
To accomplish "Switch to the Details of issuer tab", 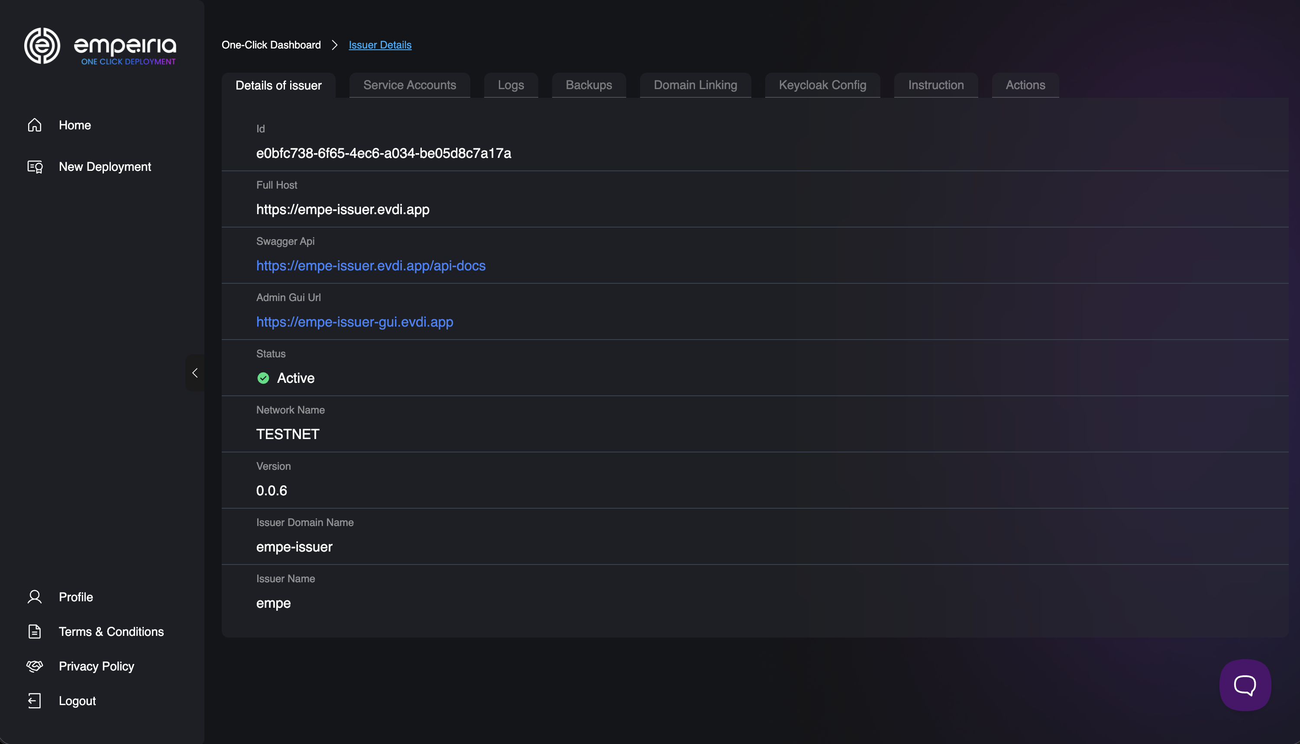I will (x=279, y=85).
